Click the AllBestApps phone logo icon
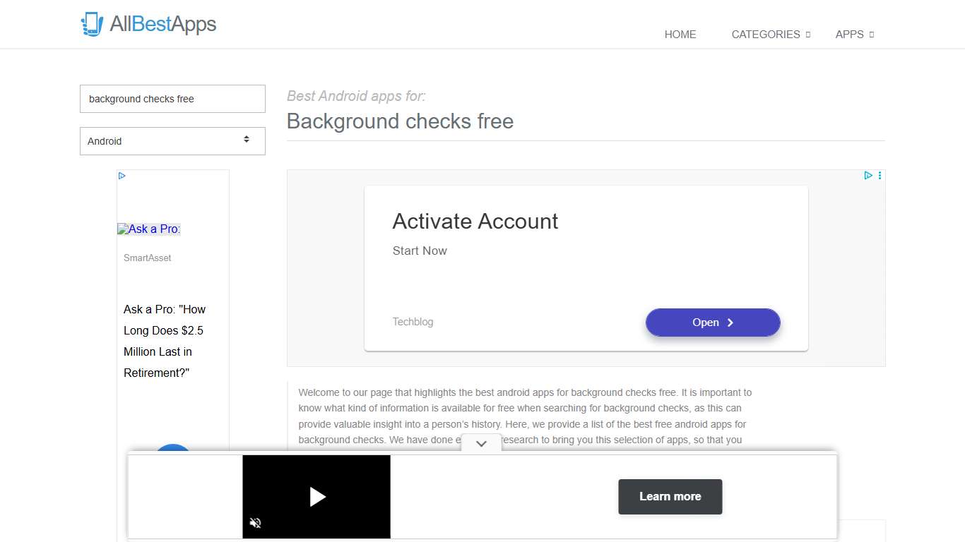 (x=92, y=23)
